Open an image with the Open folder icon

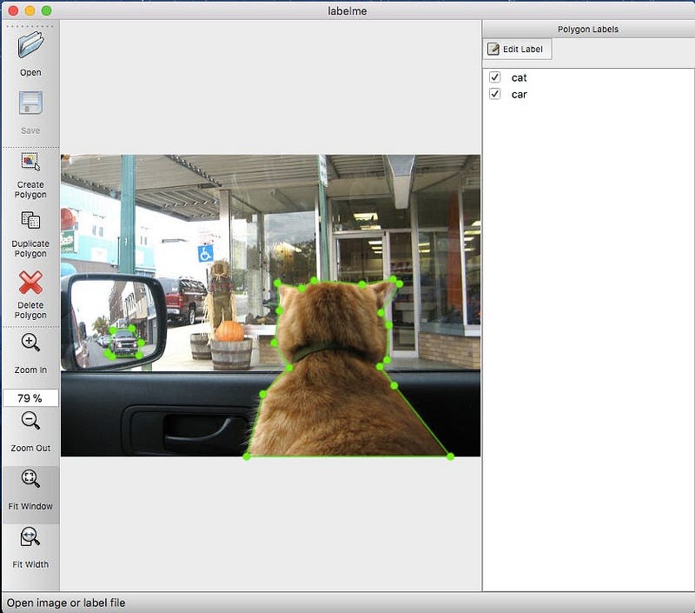pos(30,45)
